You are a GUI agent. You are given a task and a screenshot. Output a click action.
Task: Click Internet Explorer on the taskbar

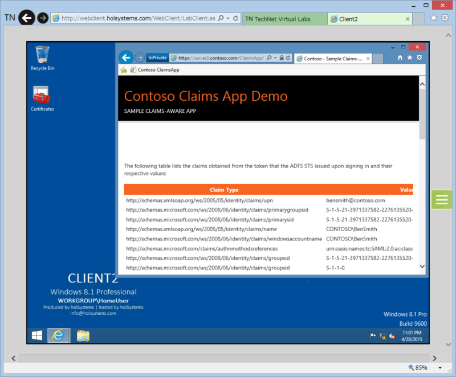(x=59, y=336)
